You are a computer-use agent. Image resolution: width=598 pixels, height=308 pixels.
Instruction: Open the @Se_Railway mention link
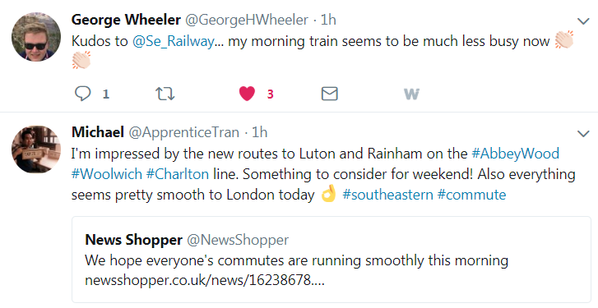[173, 41]
